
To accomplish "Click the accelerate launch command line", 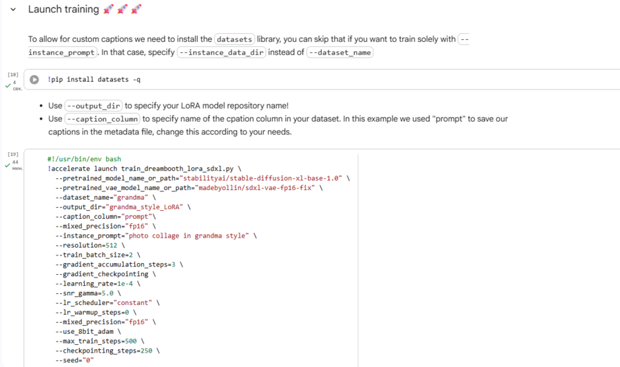I will coord(145,168).
